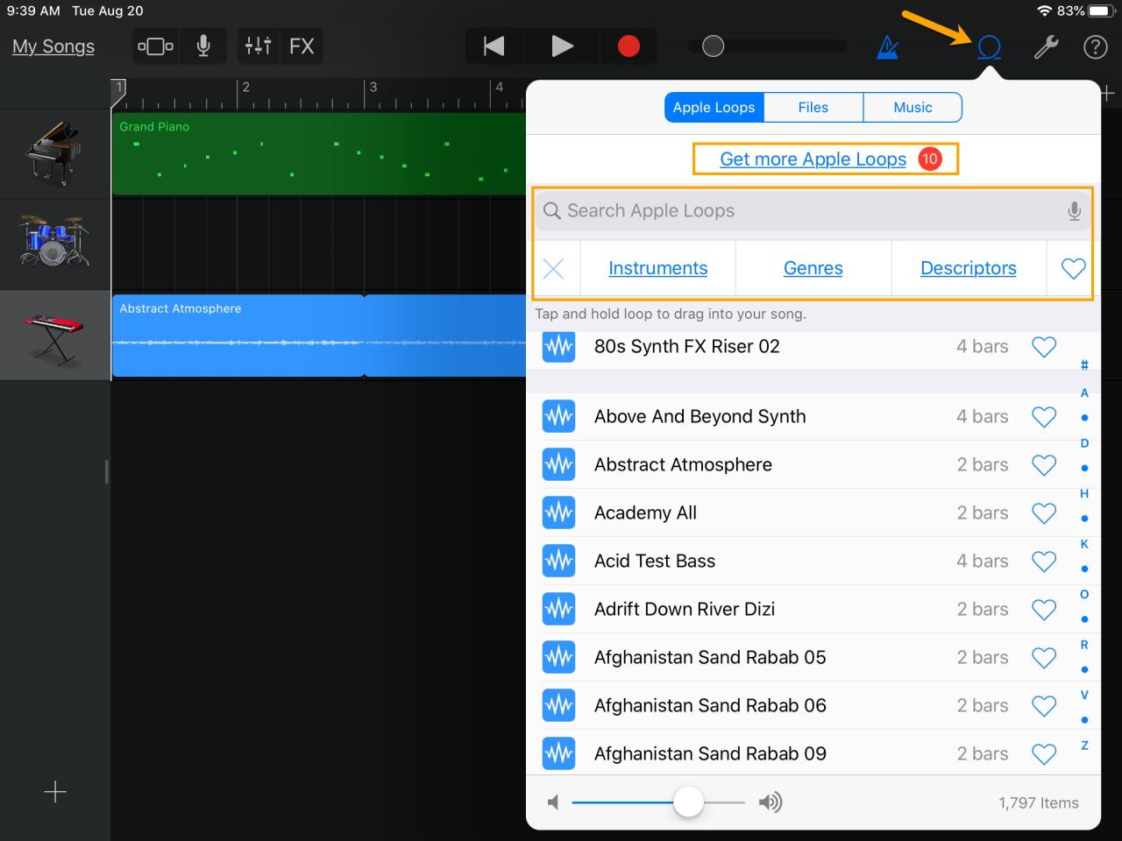
Task: Go back to My Songs
Action: point(53,46)
